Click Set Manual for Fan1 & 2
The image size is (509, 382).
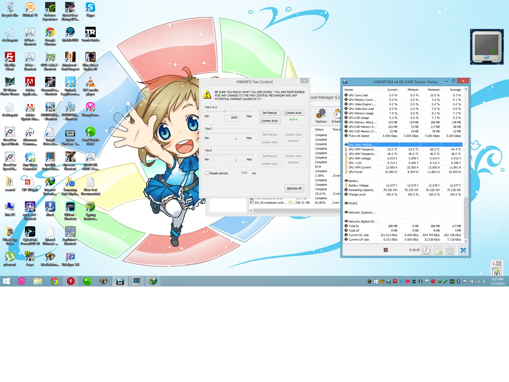coord(269,113)
